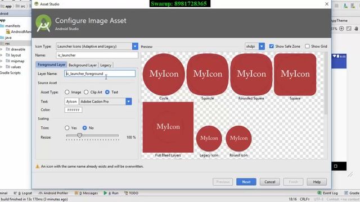Enable the Show Grid checkbox
The height and width of the screenshot is (202, 360).
click(x=307, y=46)
